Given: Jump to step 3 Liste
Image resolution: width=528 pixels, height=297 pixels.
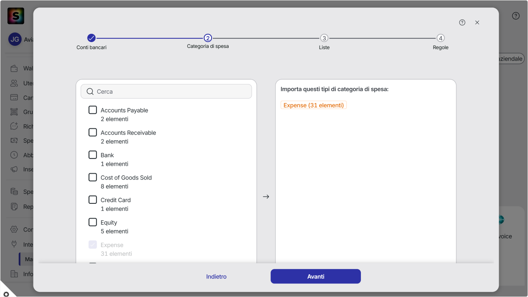Looking at the screenshot, I should pos(324,38).
